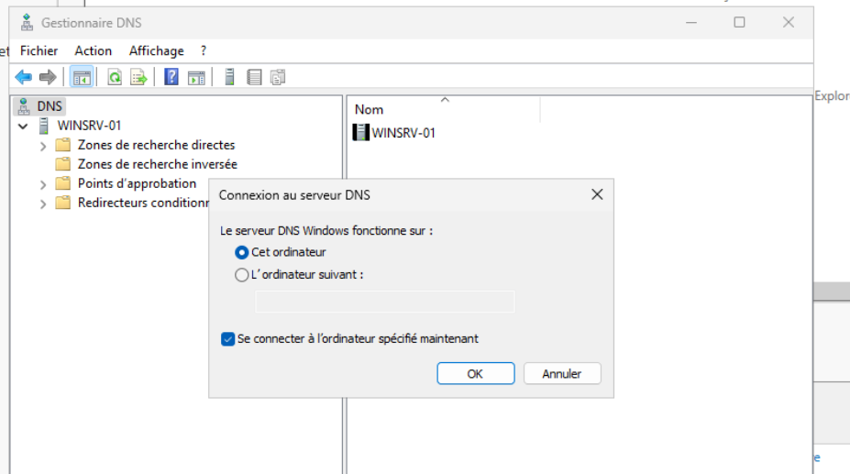Choose the "L'ordinateur suivant" radio option
This screenshot has width=850, height=474.
[x=242, y=274]
